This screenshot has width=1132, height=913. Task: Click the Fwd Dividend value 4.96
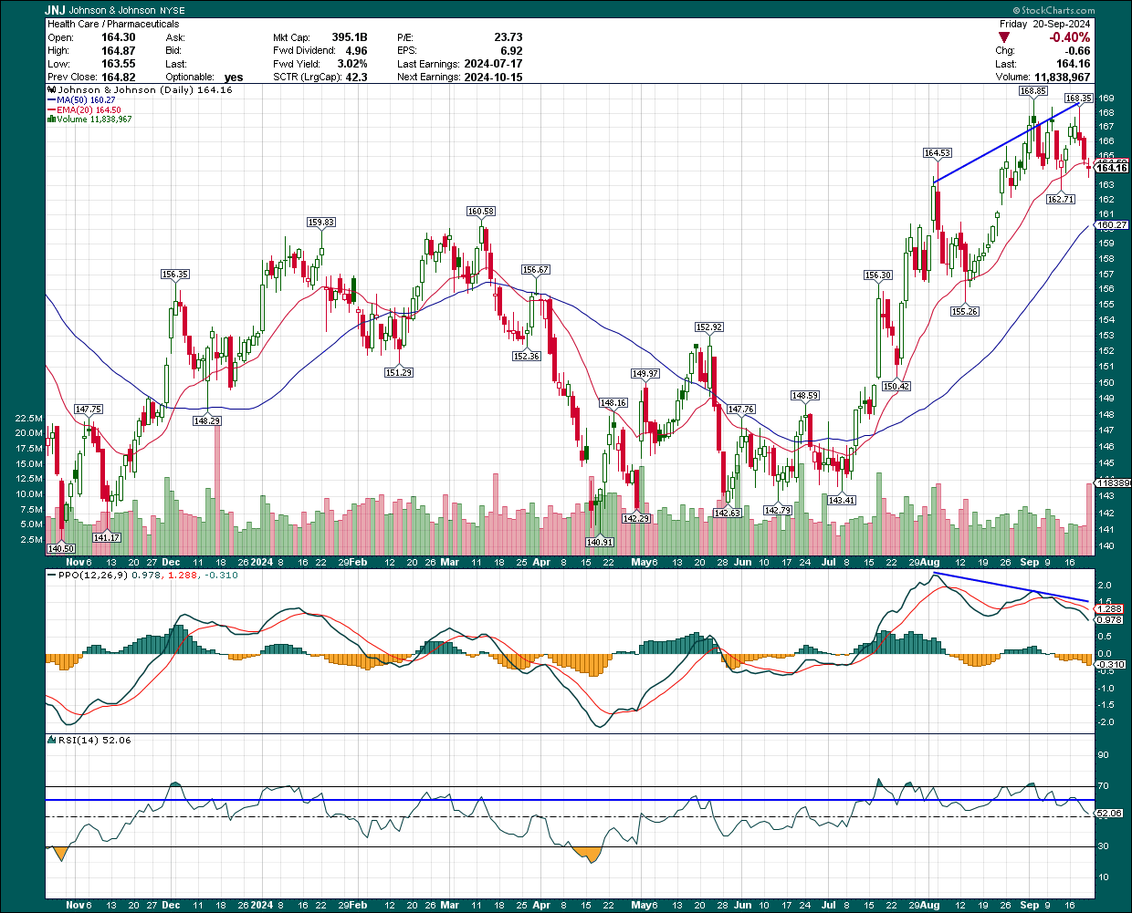click(356, 51)
